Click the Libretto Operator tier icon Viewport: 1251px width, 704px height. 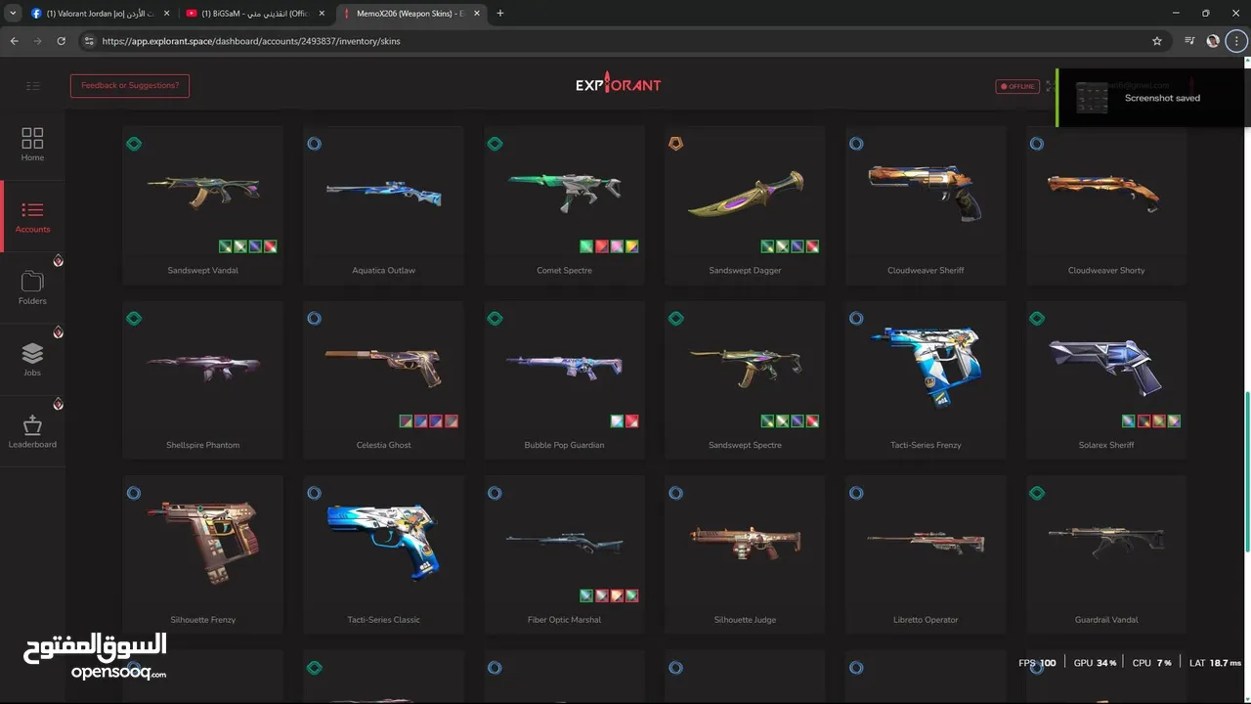[856, 494]
